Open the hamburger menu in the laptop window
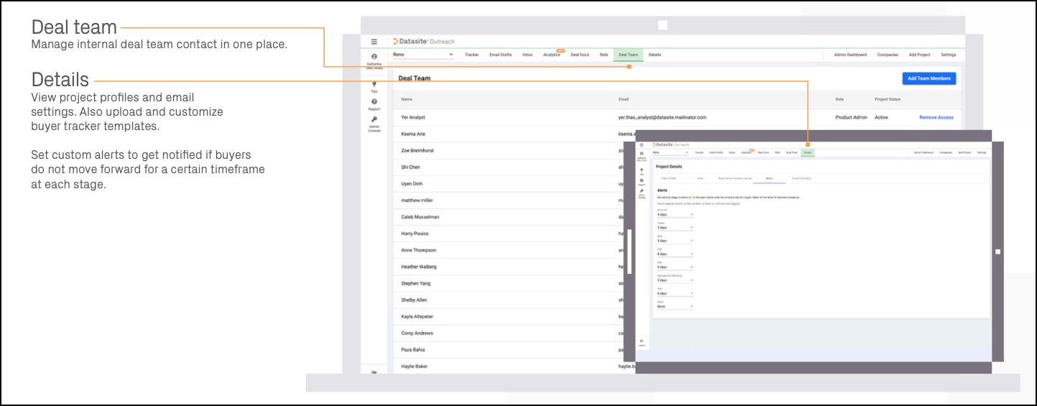1037x406 pixels. tap(373, 42)
